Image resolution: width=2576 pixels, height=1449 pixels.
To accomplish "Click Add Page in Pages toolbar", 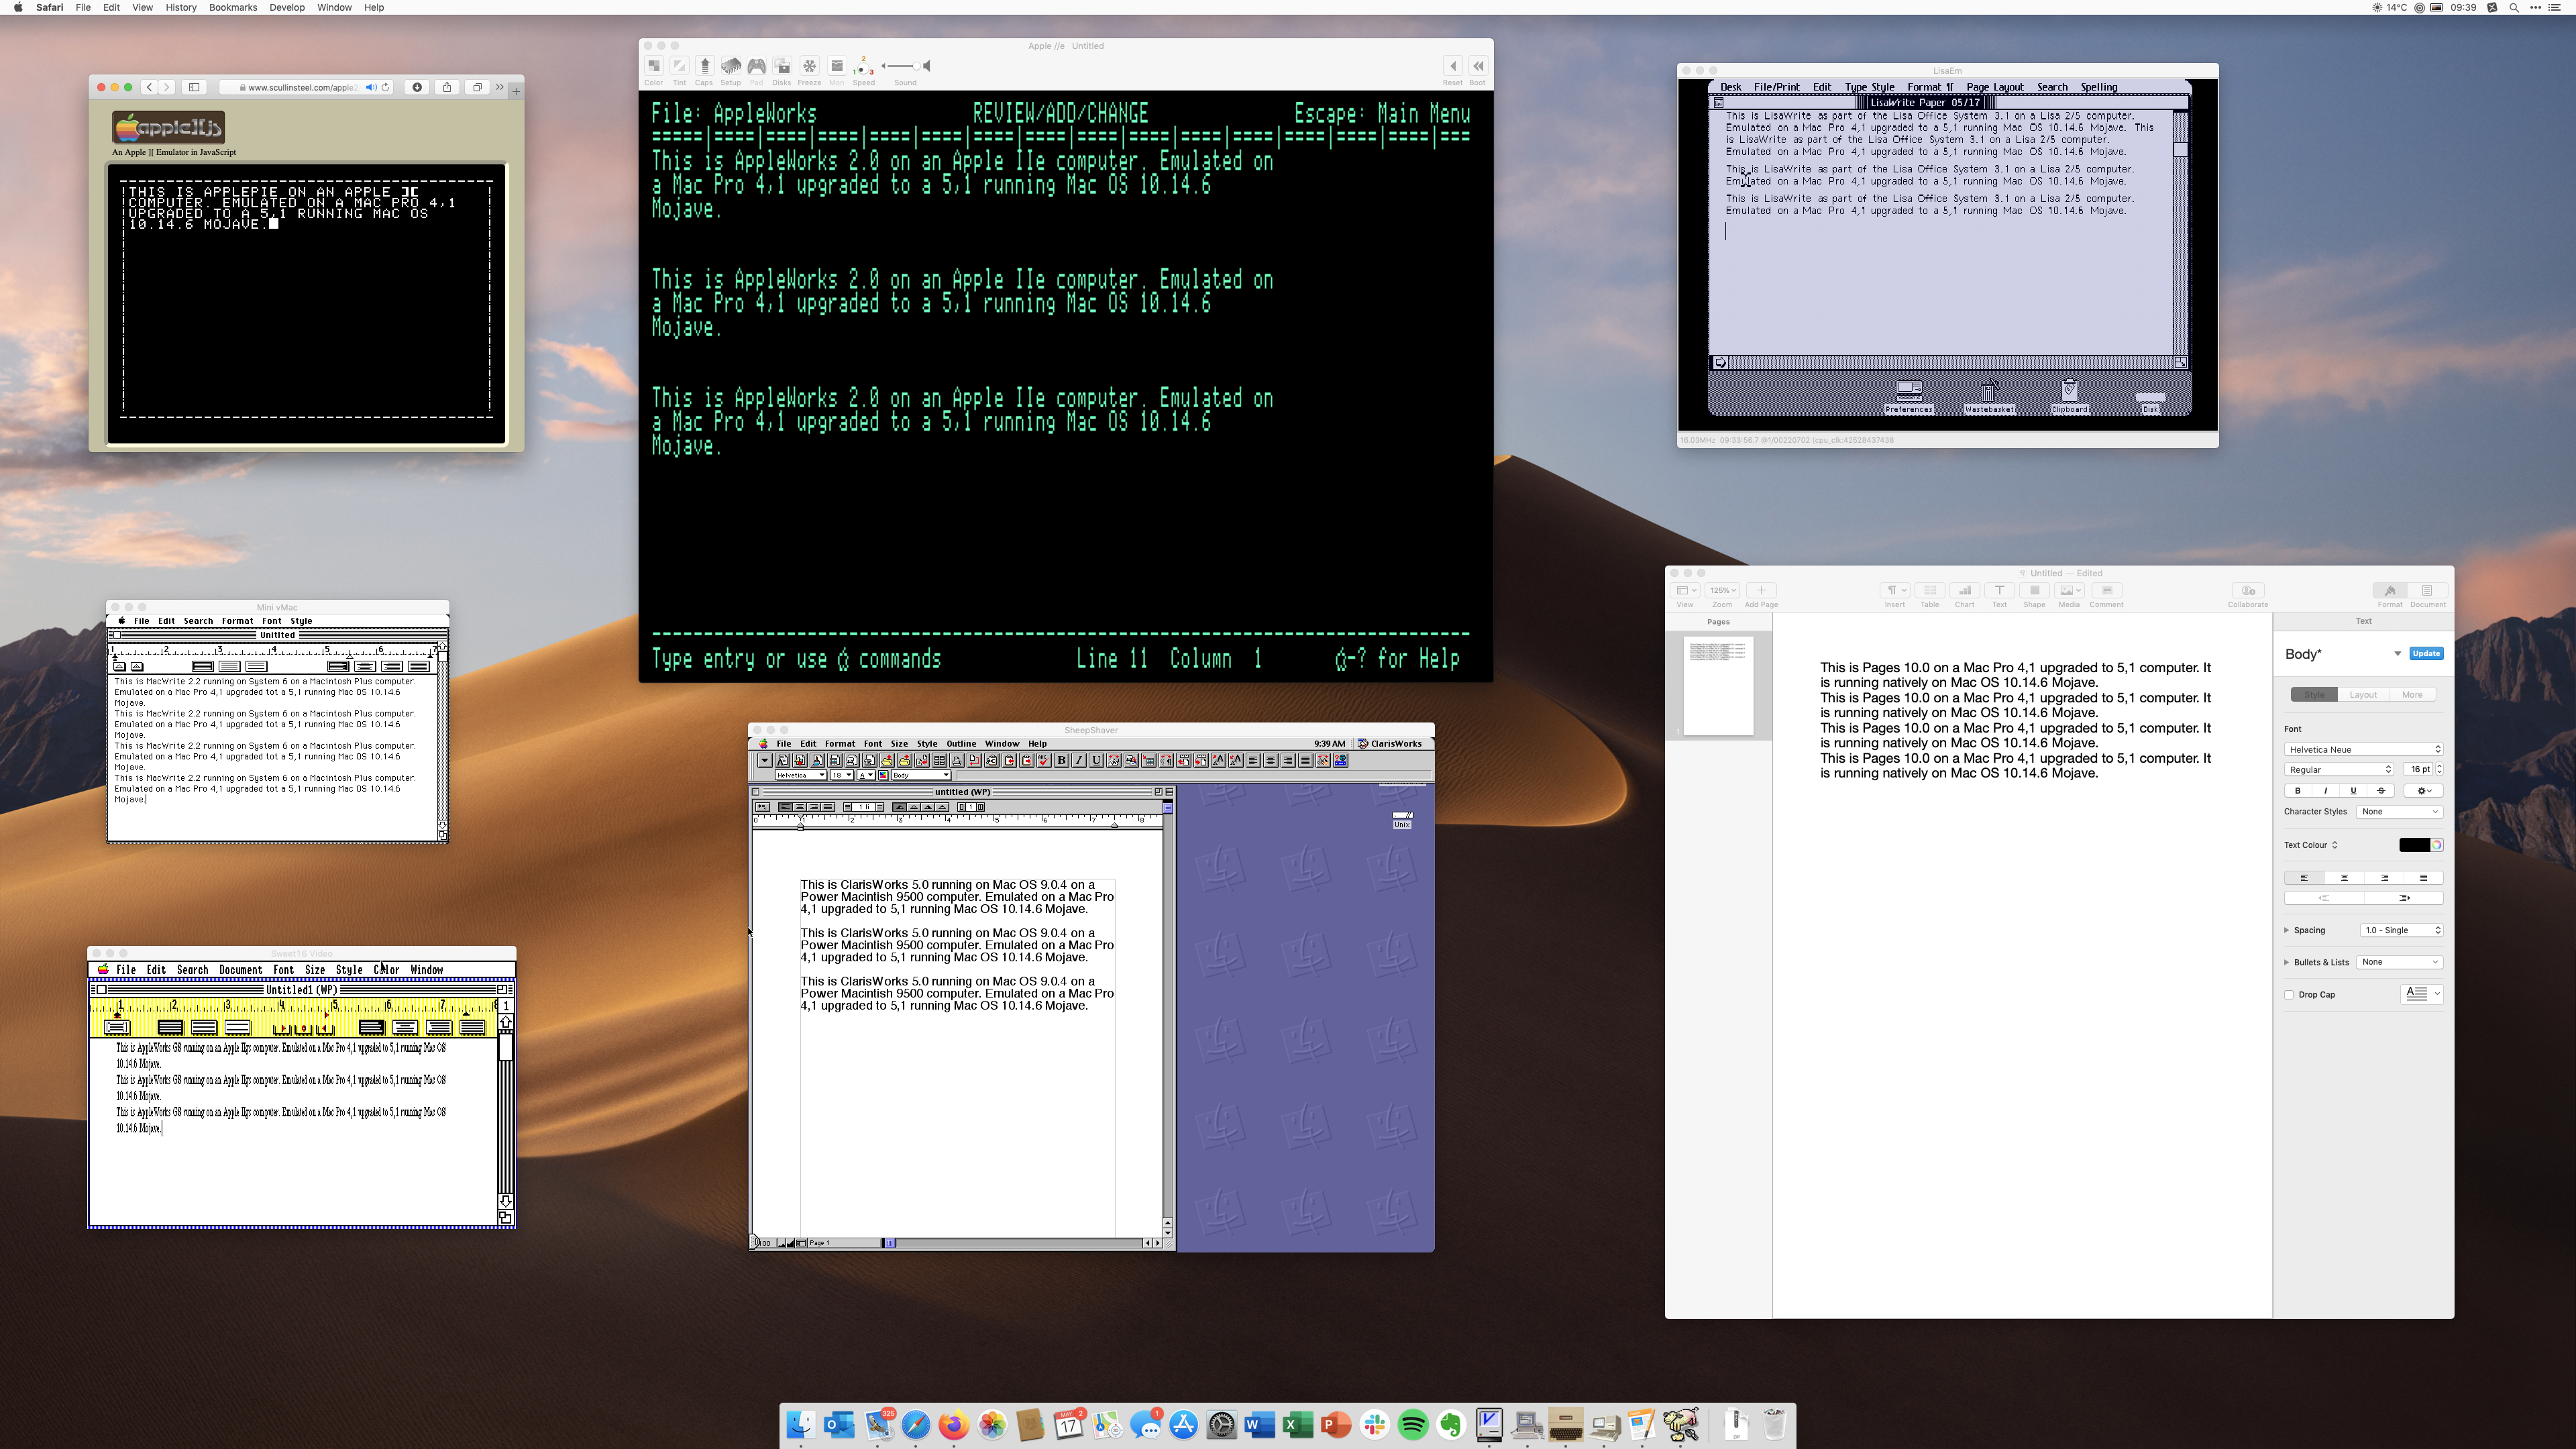I will click(1761, 590).
